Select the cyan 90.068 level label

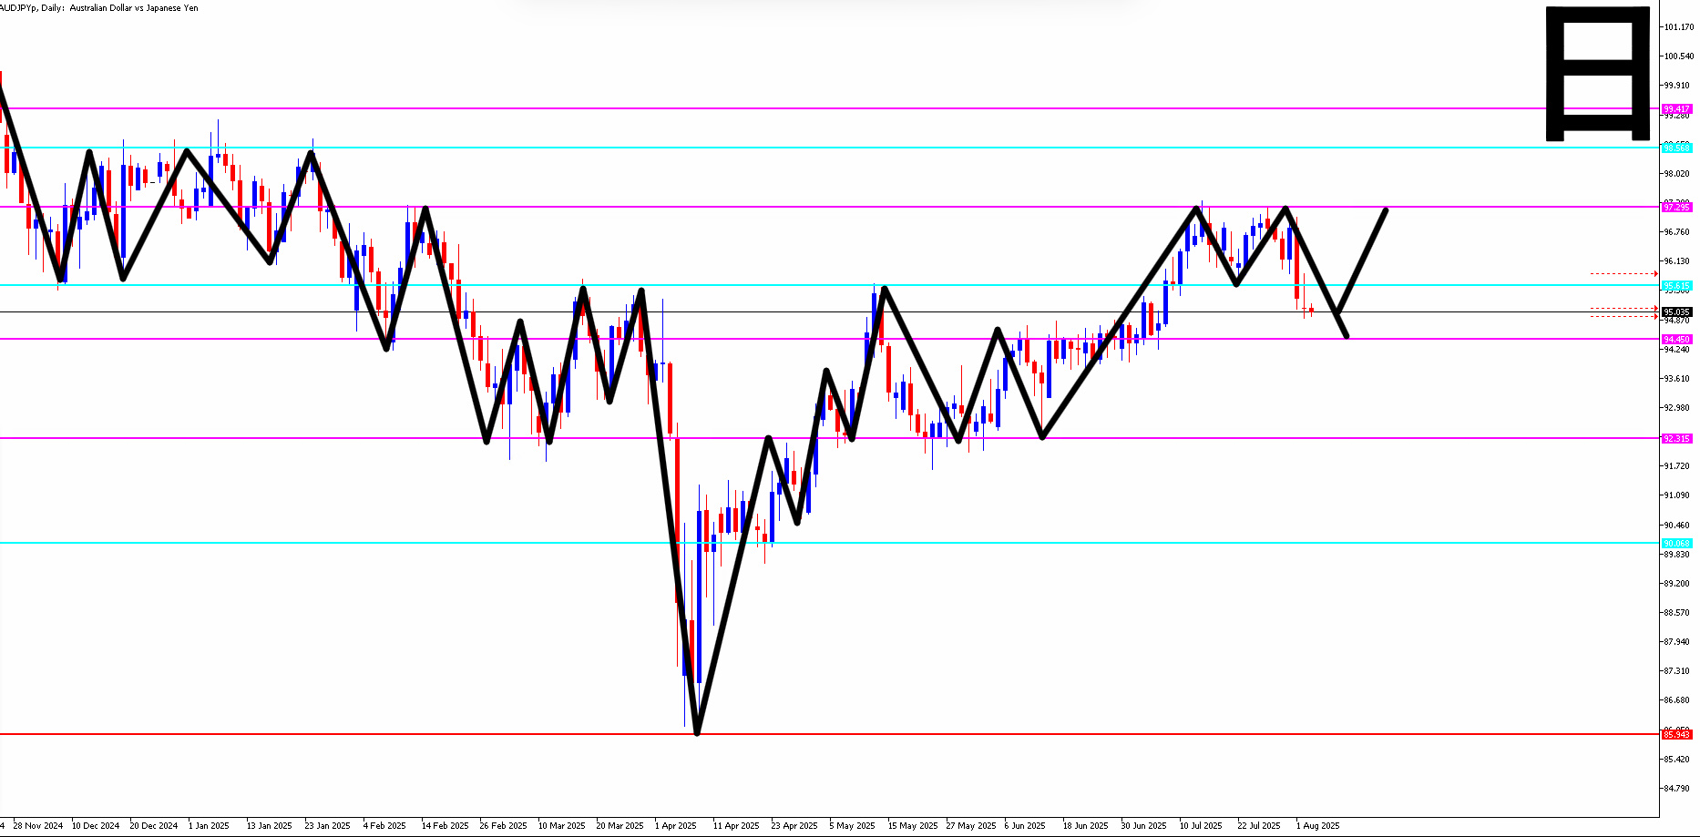[1676, 543]
